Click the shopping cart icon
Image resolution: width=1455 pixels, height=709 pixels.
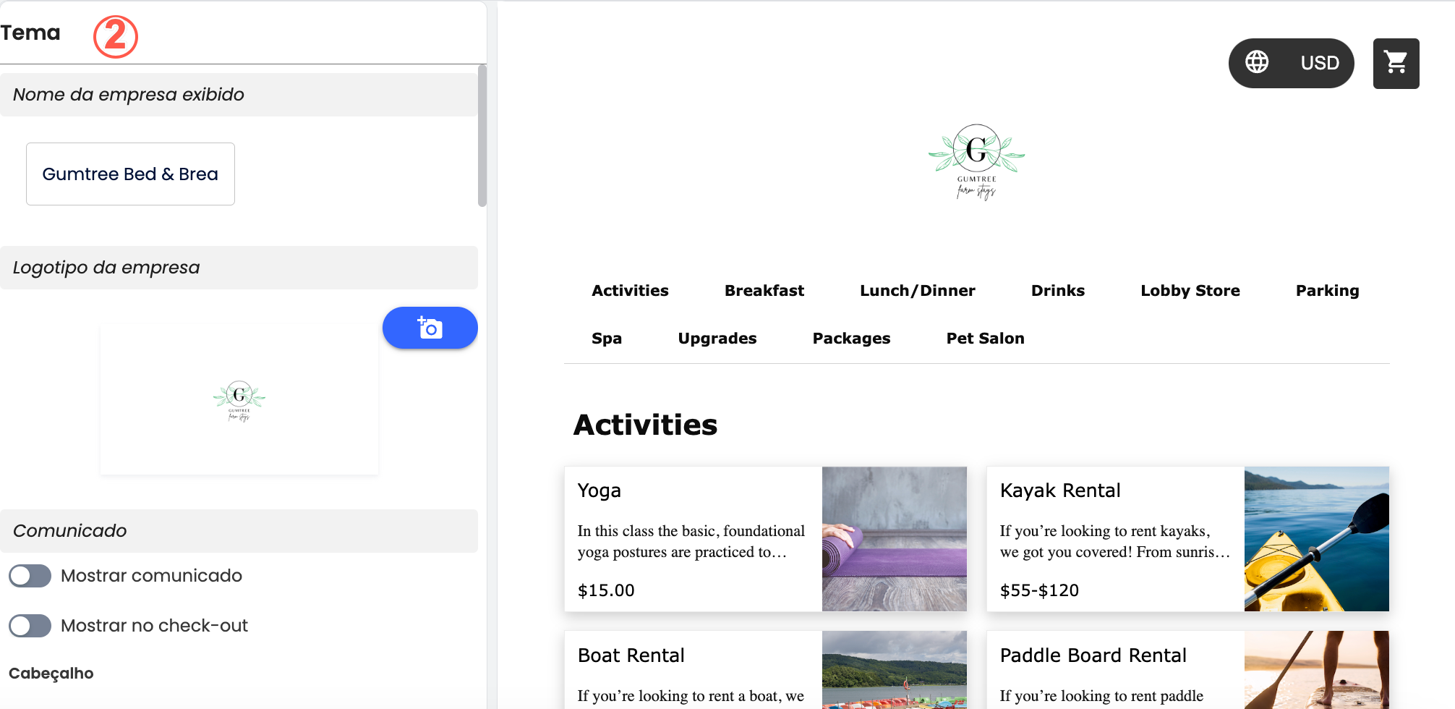click(x=1396, y=64)
